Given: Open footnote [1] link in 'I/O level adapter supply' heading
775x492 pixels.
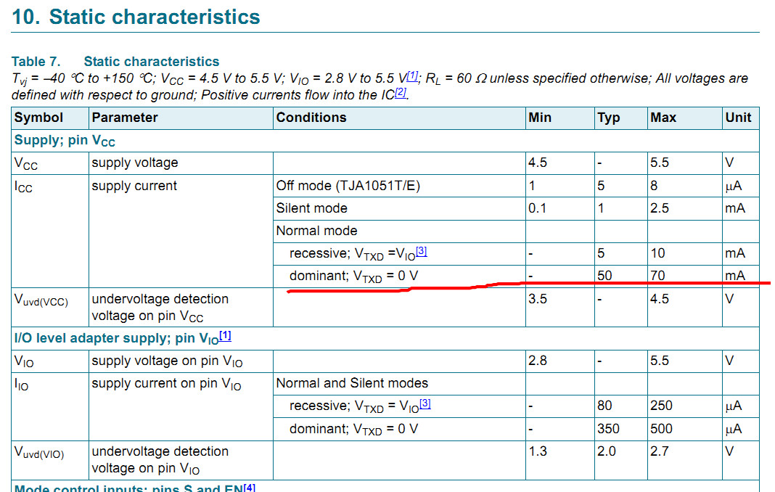Looking at the screenshot, I should [225, 336].
